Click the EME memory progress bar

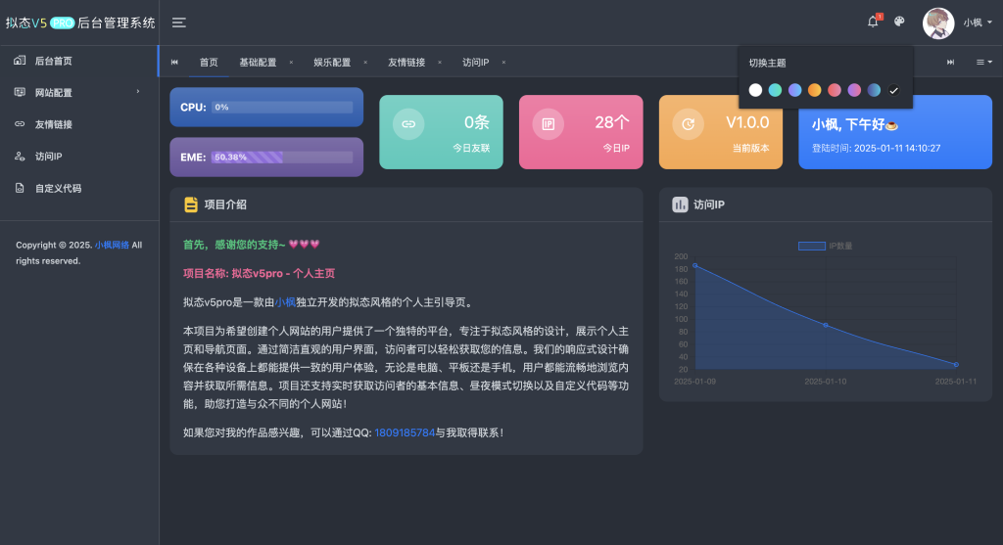pos(282,158)
